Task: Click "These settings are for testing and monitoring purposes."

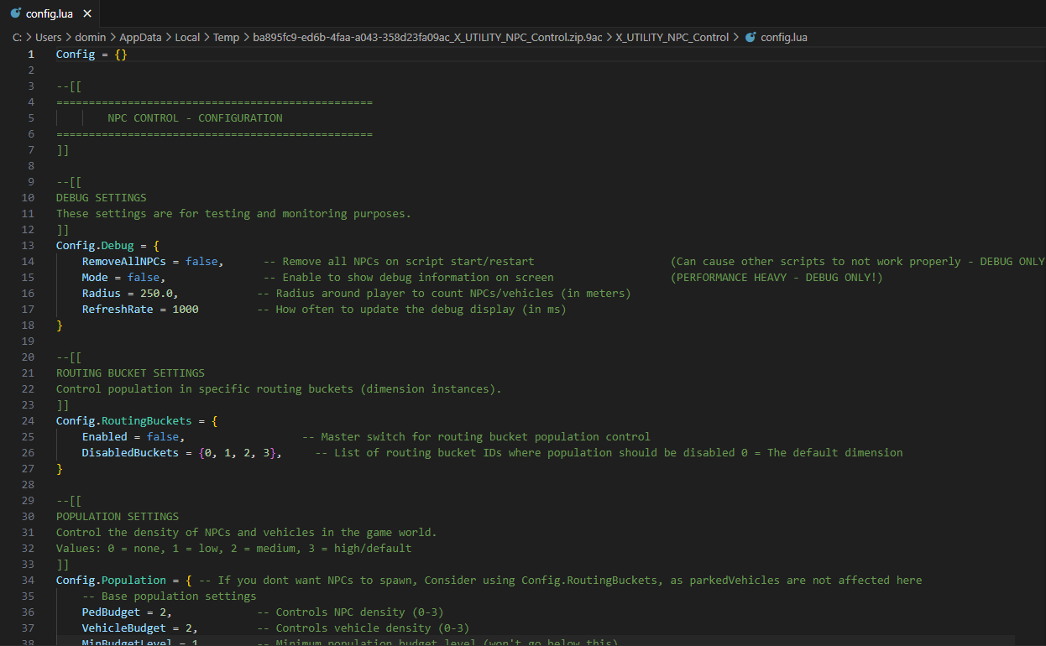Action: tap(234, 214)
